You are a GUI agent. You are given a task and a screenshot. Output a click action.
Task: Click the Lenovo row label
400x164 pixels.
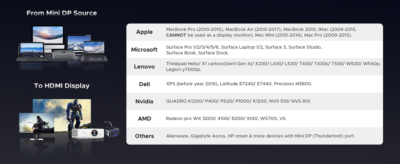[x=144, y=67]
